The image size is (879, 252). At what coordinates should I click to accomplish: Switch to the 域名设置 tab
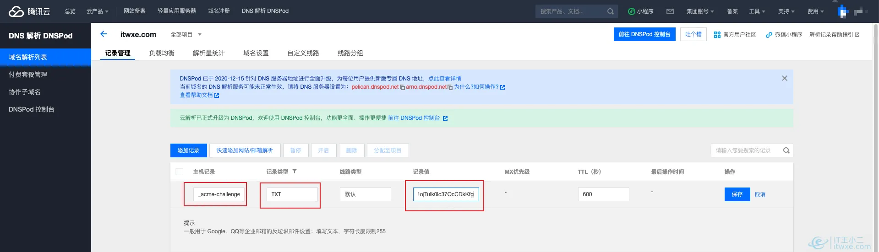[256, 53]
